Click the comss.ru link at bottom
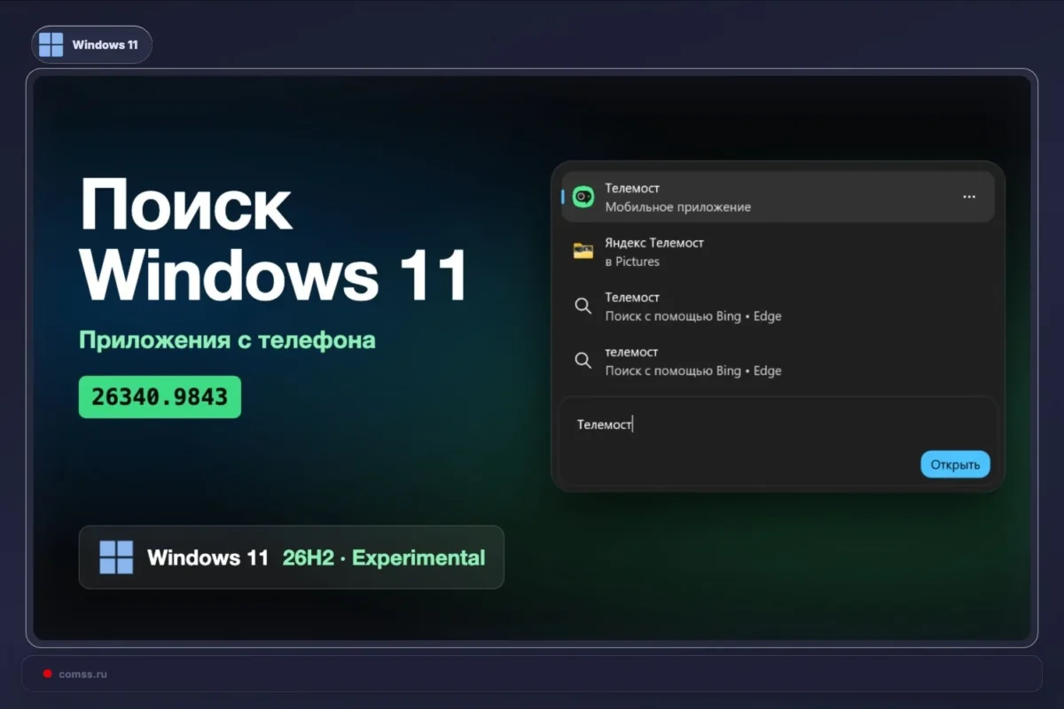Viewport: 1064px width, 709px height. (x=82, y=674)
